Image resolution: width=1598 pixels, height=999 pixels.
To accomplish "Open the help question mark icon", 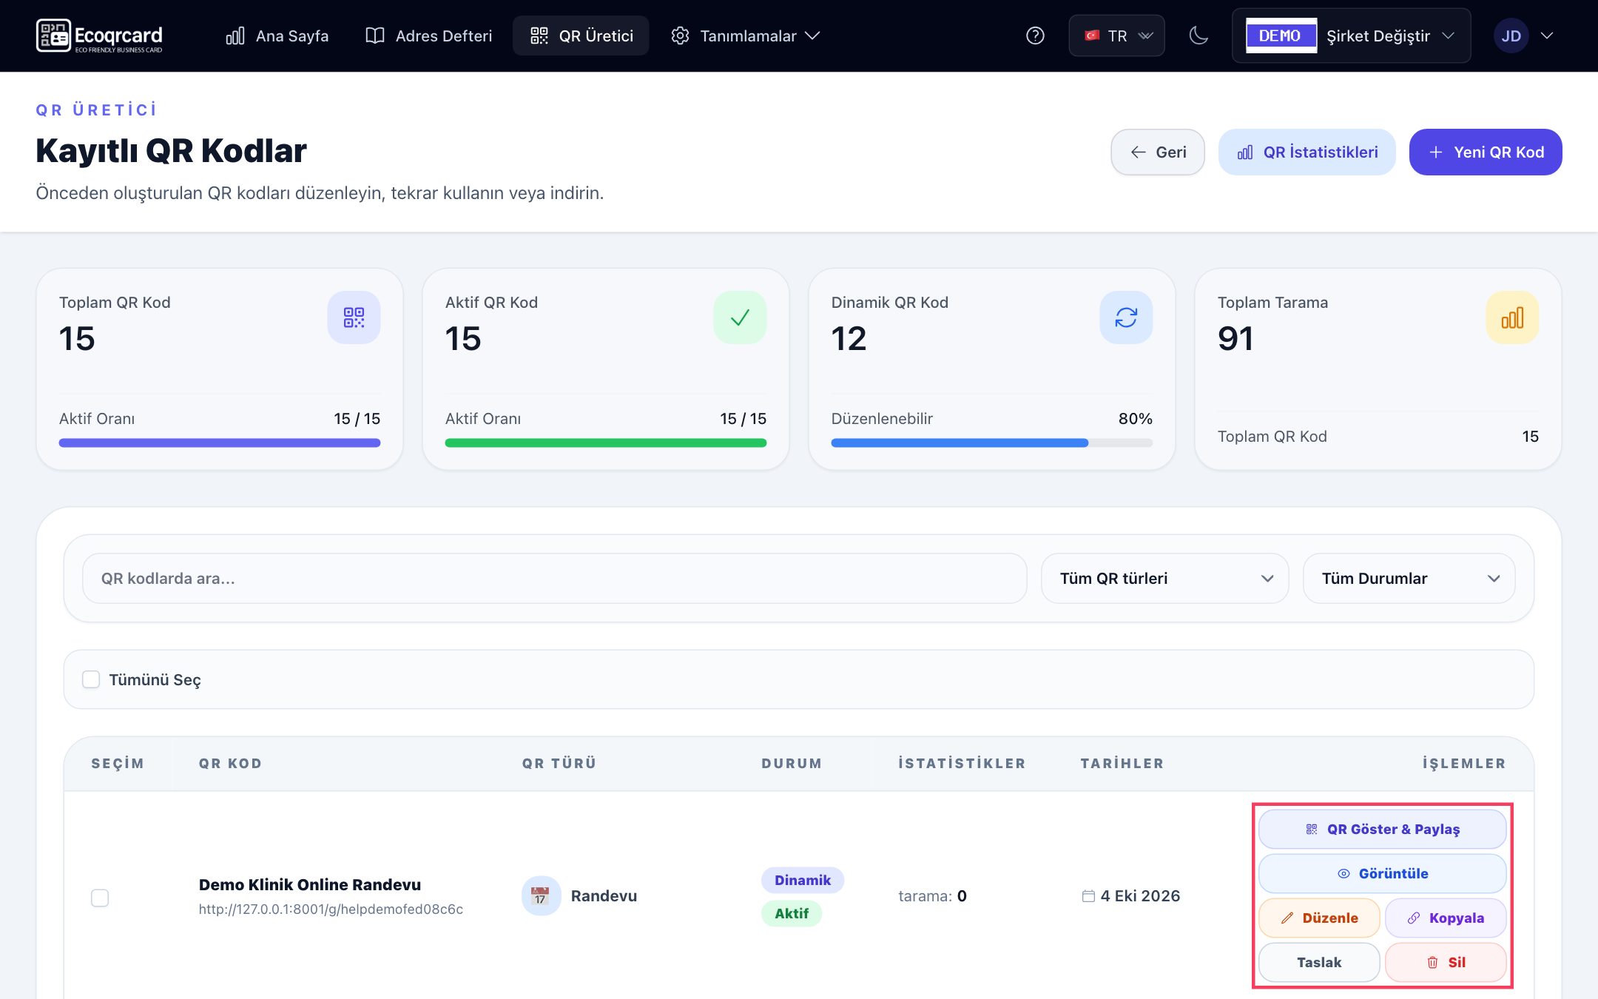I will click(1035, 36).
